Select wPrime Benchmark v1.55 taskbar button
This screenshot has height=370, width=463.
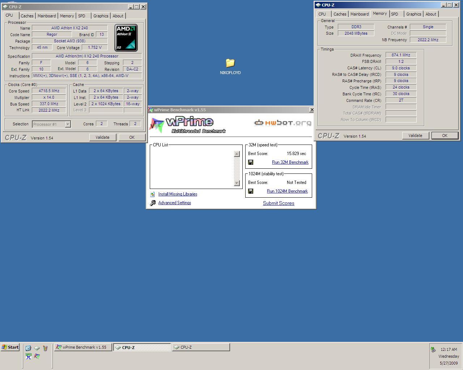(83, 347)
